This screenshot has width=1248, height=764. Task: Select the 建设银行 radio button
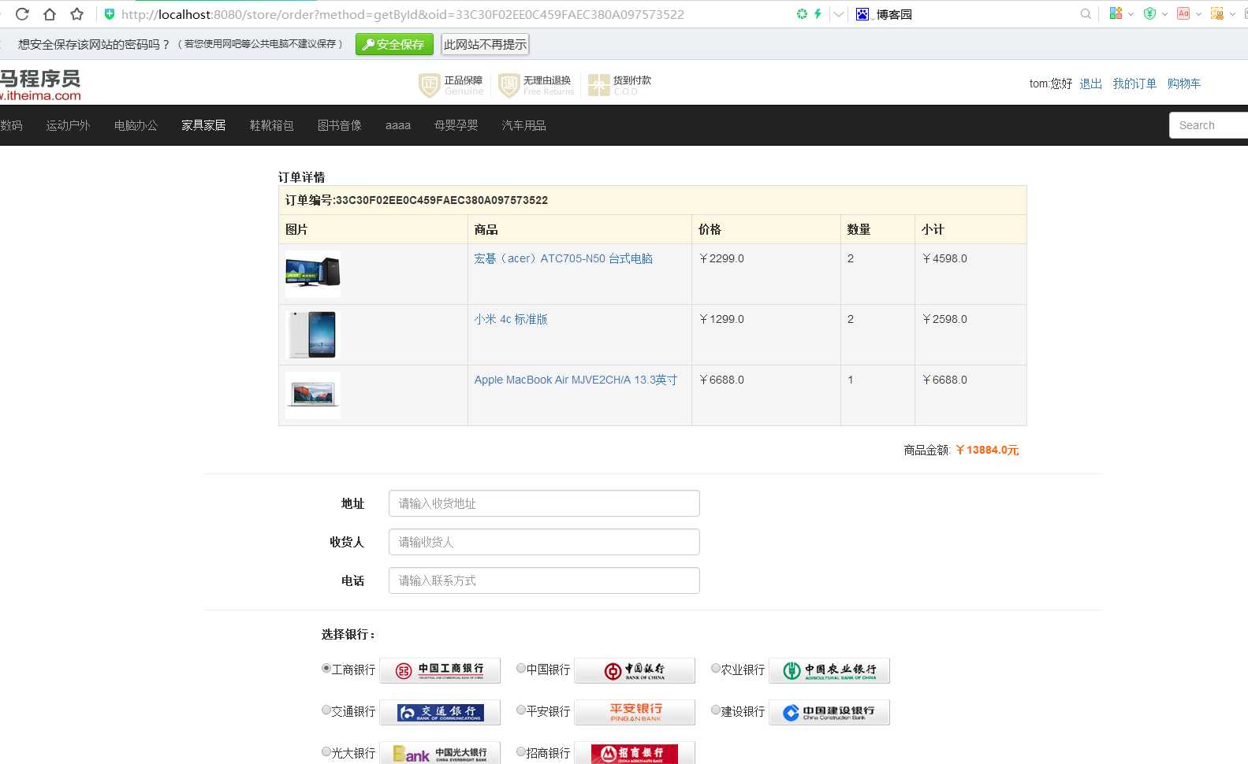(716, 710)
